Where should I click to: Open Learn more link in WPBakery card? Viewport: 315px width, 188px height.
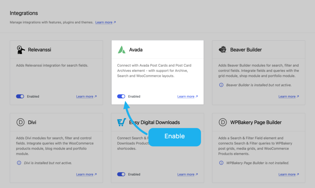click(289, 174)
